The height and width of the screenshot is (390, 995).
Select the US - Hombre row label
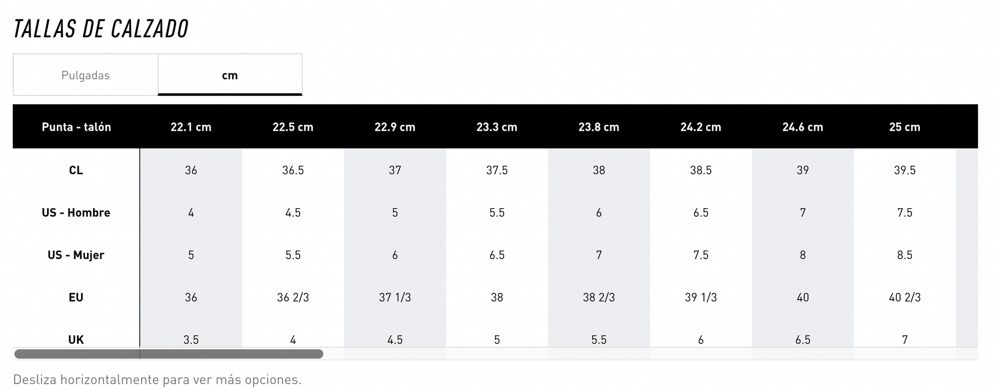pyautogui.click(x=76, y=212)
